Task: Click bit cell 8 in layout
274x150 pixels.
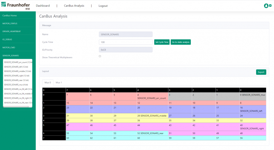Action: [x=253, y=103]
